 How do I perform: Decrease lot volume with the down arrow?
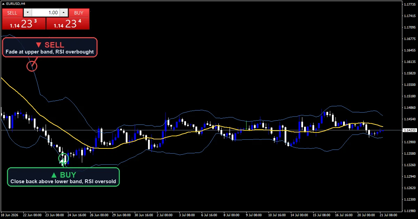coord(28,13)
